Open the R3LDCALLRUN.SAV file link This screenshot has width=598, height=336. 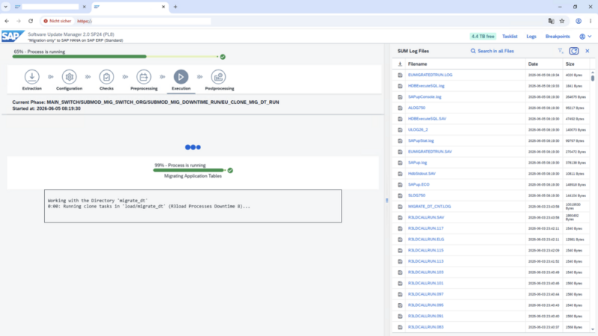[x=426, y=217]
